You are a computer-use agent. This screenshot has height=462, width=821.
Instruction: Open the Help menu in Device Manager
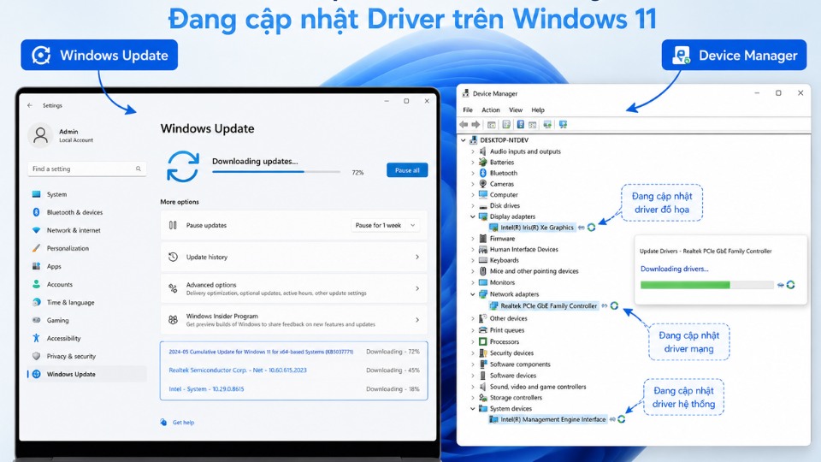click(538, 110)
